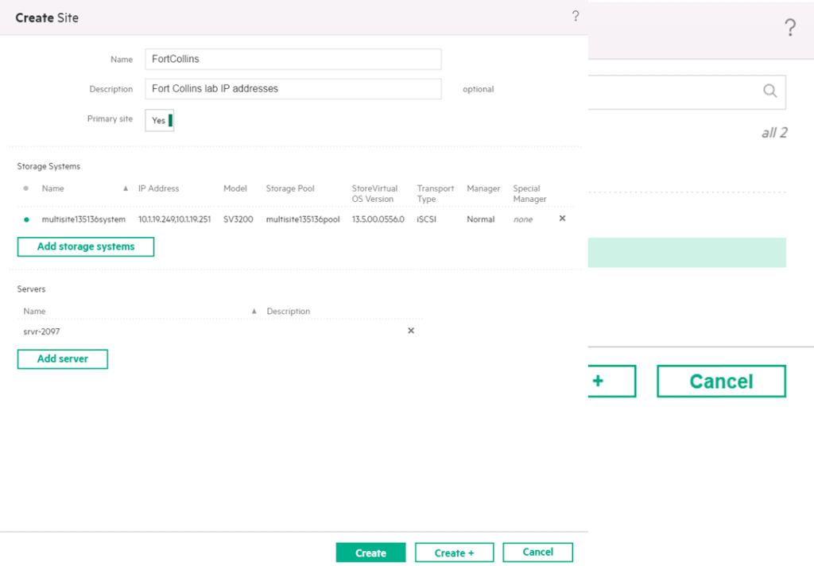Click the Add server button
Image resolution: width=814 pixels, height=566 pixels.
[x=63, y=359]
